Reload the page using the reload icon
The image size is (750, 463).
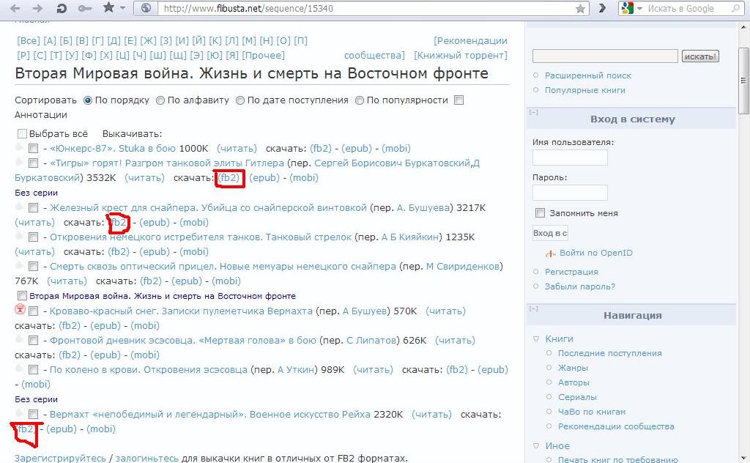click(x=62, y=8)
